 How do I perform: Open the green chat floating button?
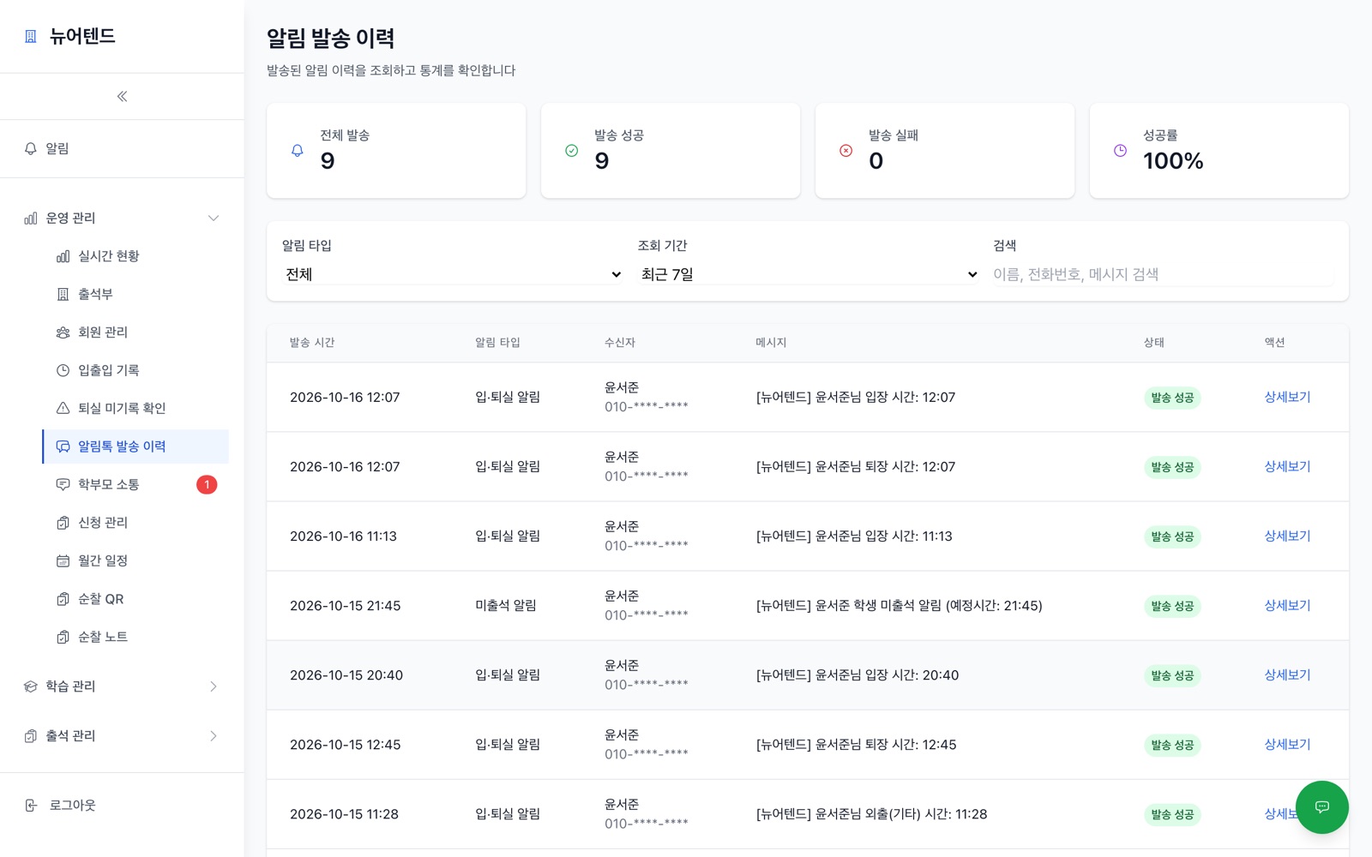(1321, 806)
